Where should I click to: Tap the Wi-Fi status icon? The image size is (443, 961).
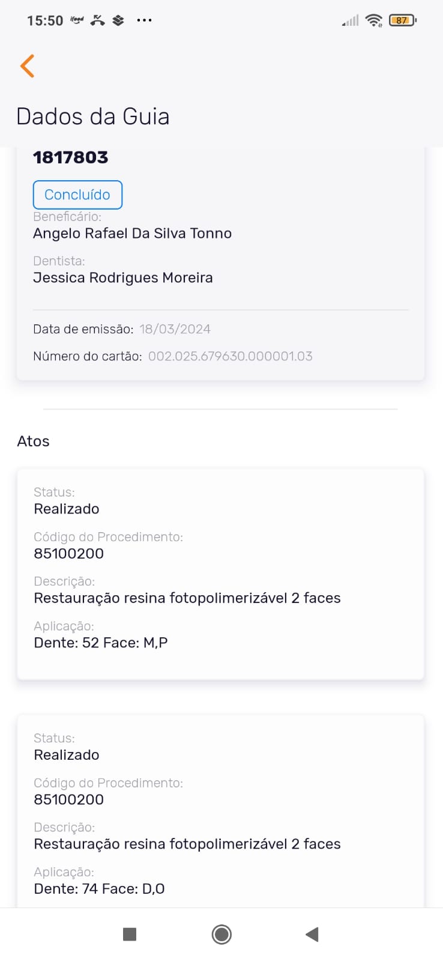373,20
